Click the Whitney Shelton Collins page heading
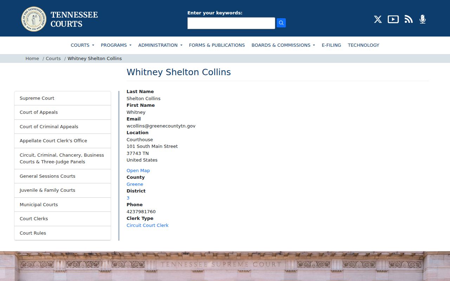450x281 pixels. tap(179, 72)
